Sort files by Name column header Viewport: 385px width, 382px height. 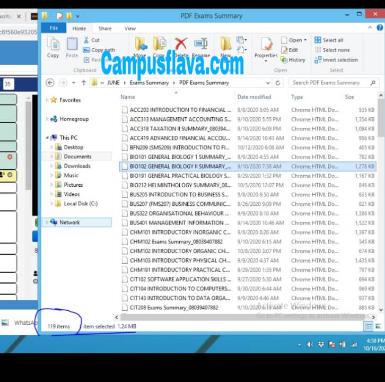tap(127, 97)
